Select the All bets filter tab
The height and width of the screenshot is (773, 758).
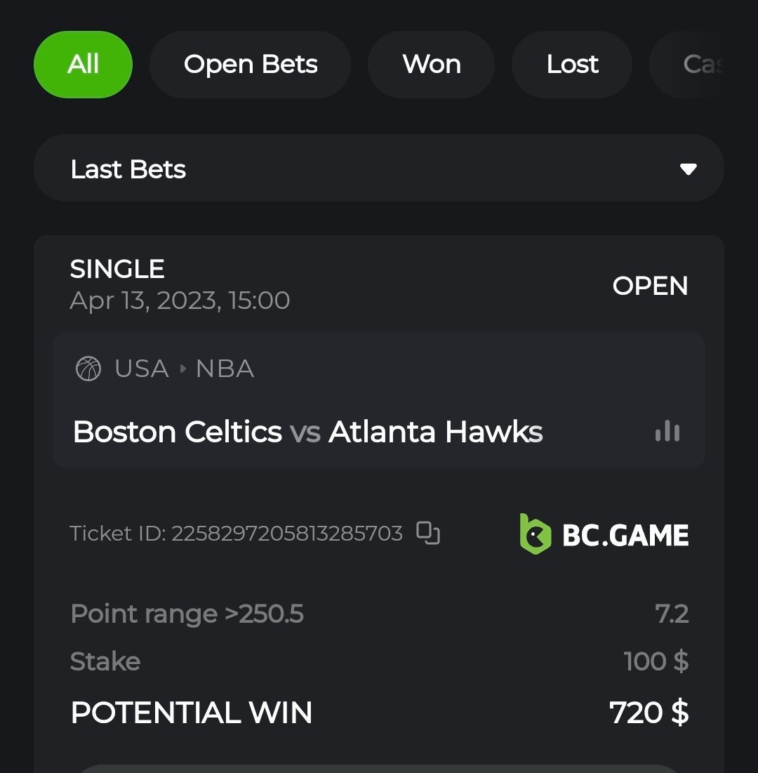[x=83, y=65]
